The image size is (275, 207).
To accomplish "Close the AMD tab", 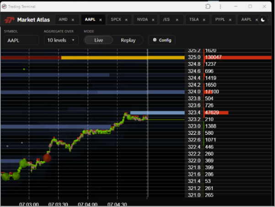I will click(73, 20).
